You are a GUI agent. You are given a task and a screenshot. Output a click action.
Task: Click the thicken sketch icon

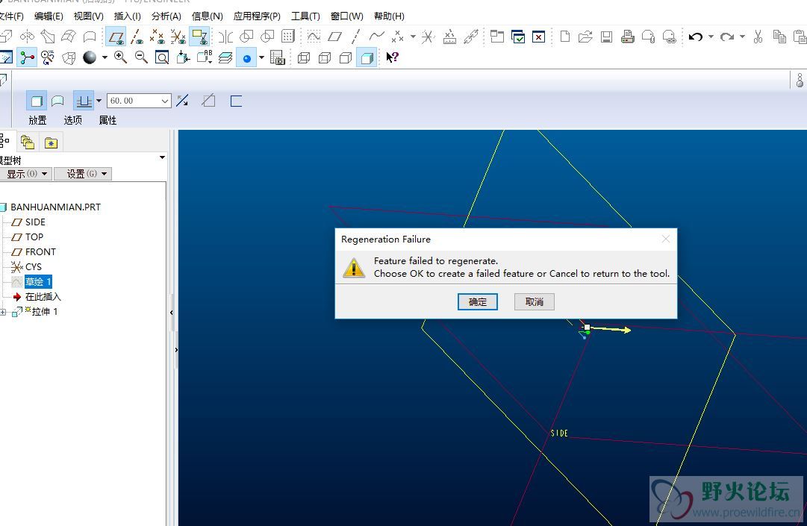click(236, 101)
